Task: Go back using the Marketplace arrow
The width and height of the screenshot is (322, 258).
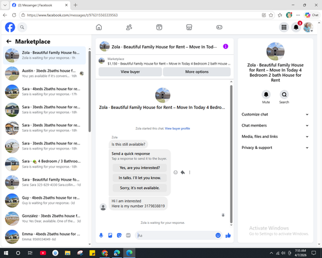Action: click(x=9, y=41)
